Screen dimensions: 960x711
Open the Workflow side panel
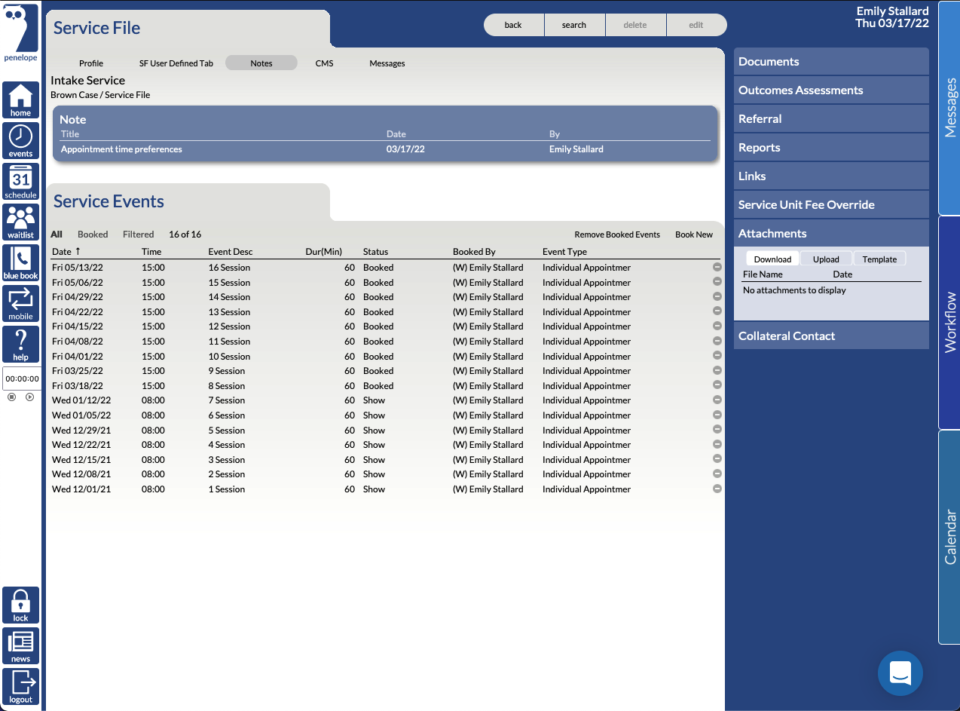(949, 323)
